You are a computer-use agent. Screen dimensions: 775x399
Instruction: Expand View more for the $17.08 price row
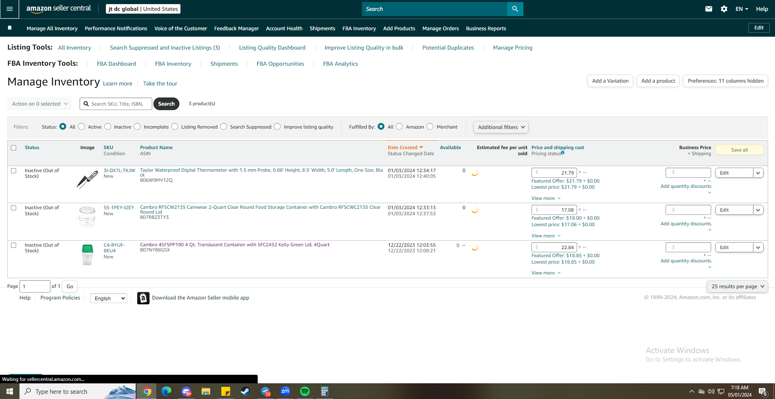point(546,236)
